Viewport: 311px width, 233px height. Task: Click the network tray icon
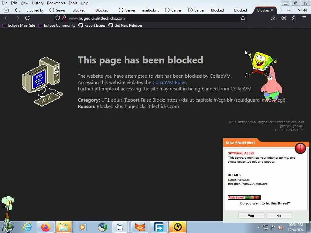click(x=265, y=228)
